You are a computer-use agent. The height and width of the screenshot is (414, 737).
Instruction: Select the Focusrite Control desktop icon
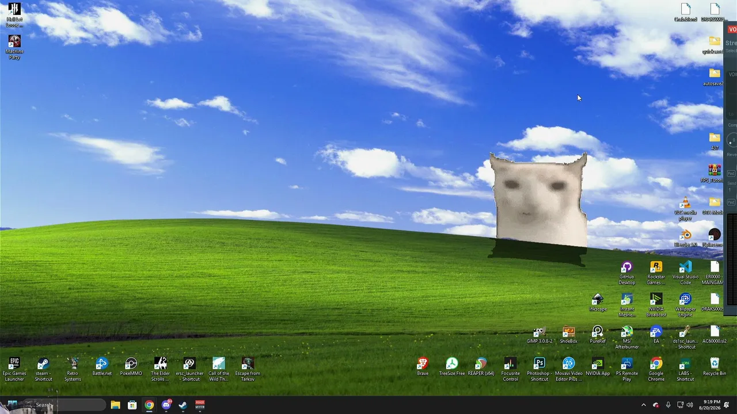click(x=510, y=369)
